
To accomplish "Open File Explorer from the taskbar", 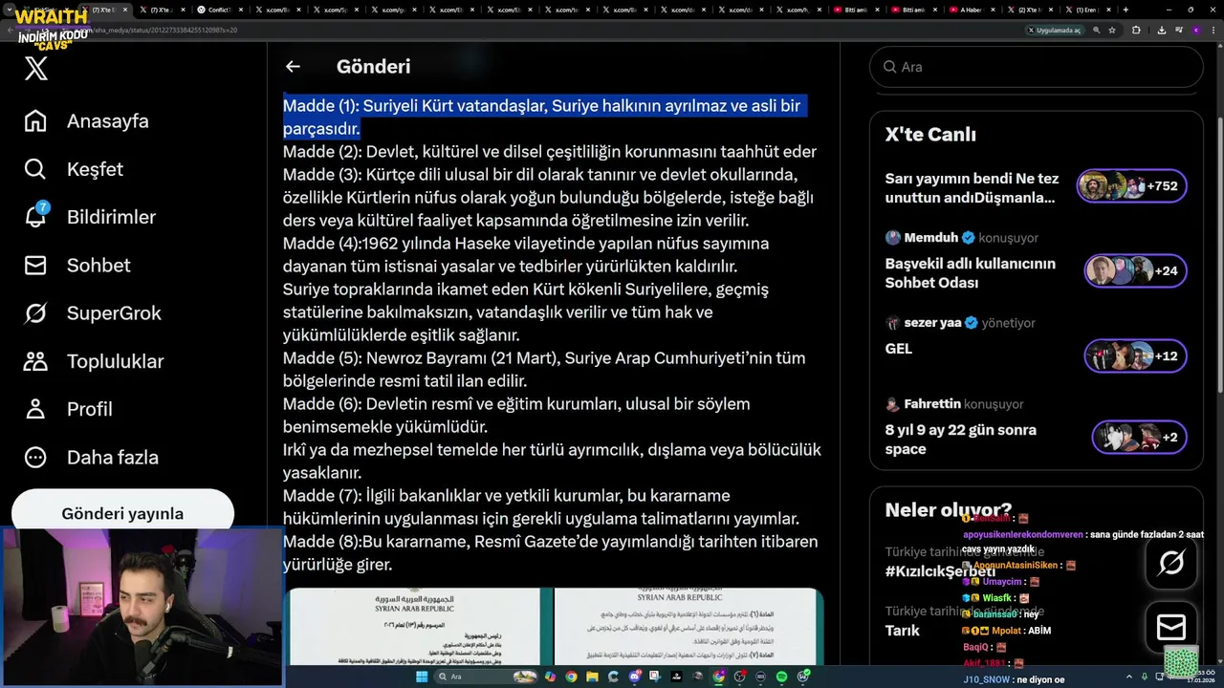I will pyautogui.click(x=592, y=677).
